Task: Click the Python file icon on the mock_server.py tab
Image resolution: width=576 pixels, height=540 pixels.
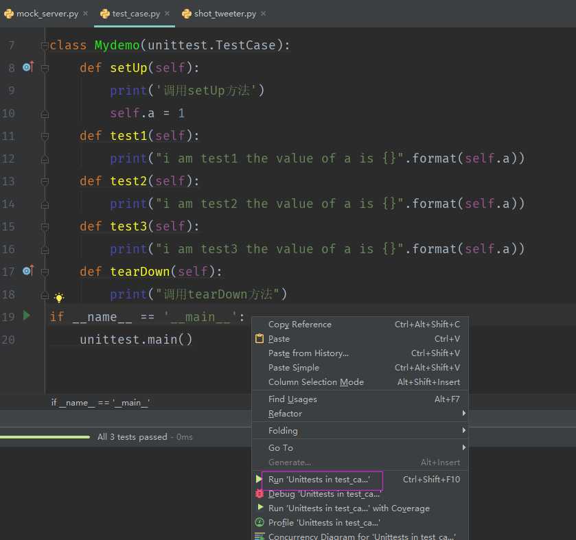Action: (x=9, y=14)
